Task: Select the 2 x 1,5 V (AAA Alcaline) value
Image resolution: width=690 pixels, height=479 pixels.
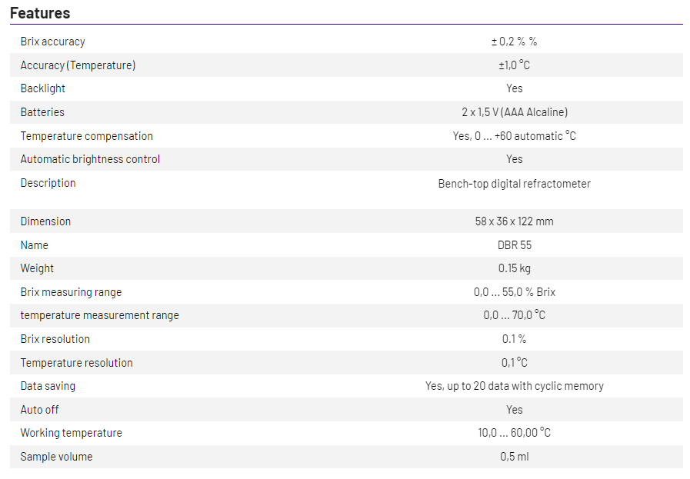Action: pos(514,112)
